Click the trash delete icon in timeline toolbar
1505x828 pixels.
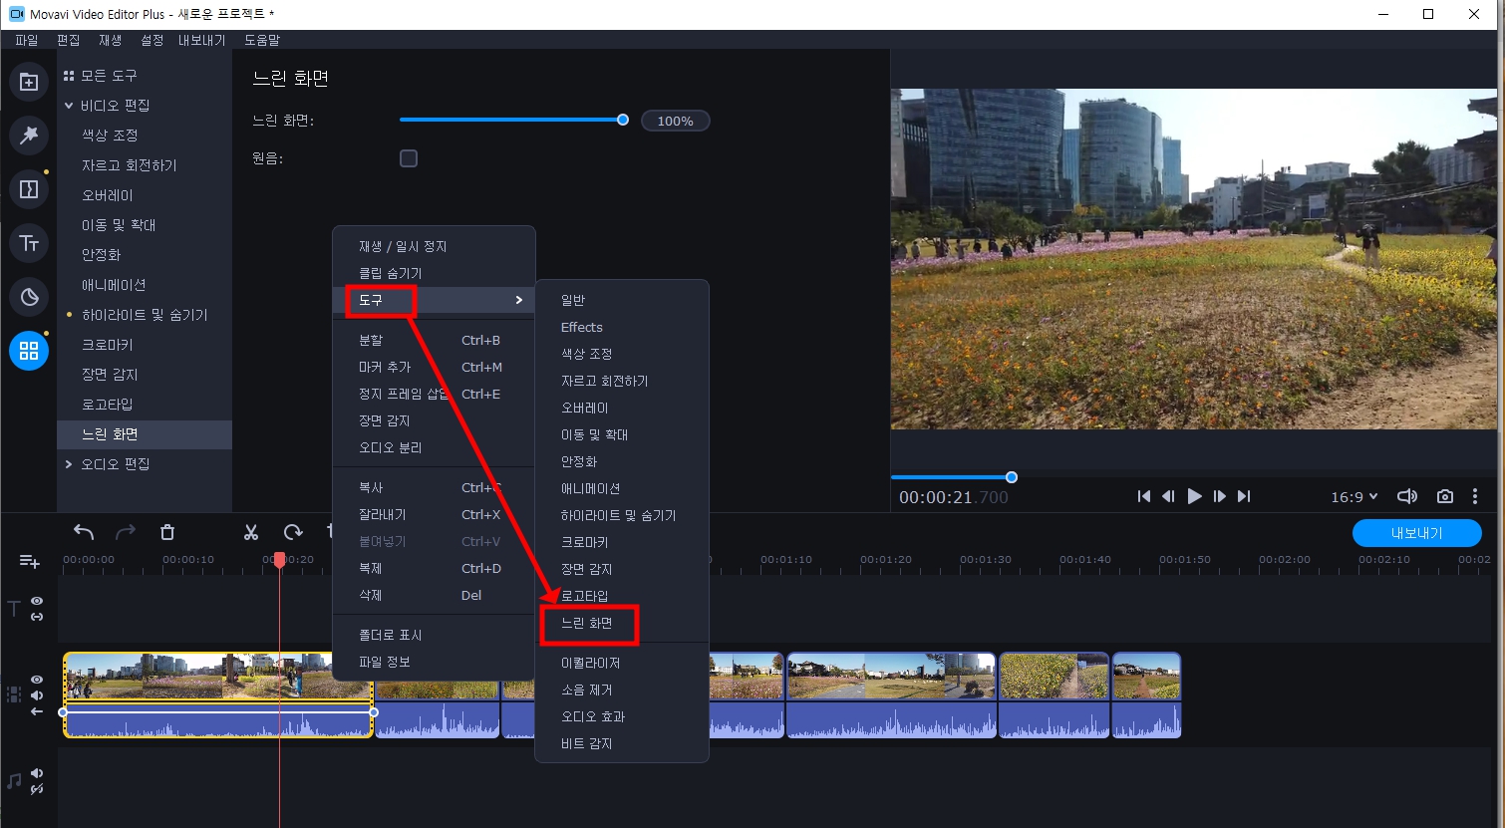(166, 531)
